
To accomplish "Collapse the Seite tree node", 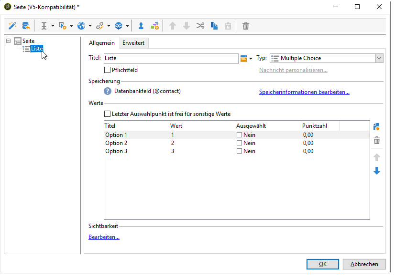I will [x=9, y=41].
